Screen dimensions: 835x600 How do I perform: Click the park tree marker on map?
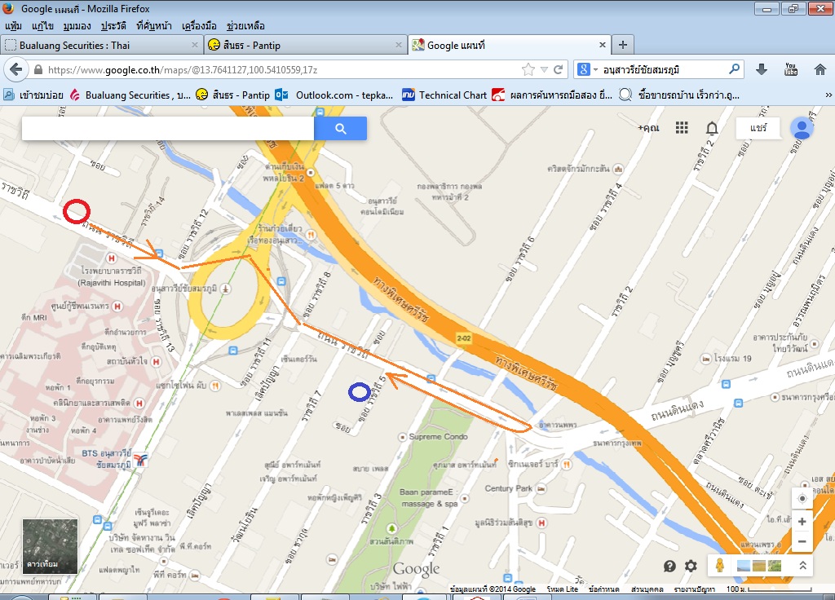tap(392, 528)
